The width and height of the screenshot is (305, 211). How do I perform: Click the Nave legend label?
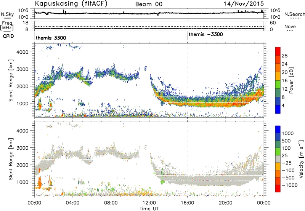tap(290, 26)
